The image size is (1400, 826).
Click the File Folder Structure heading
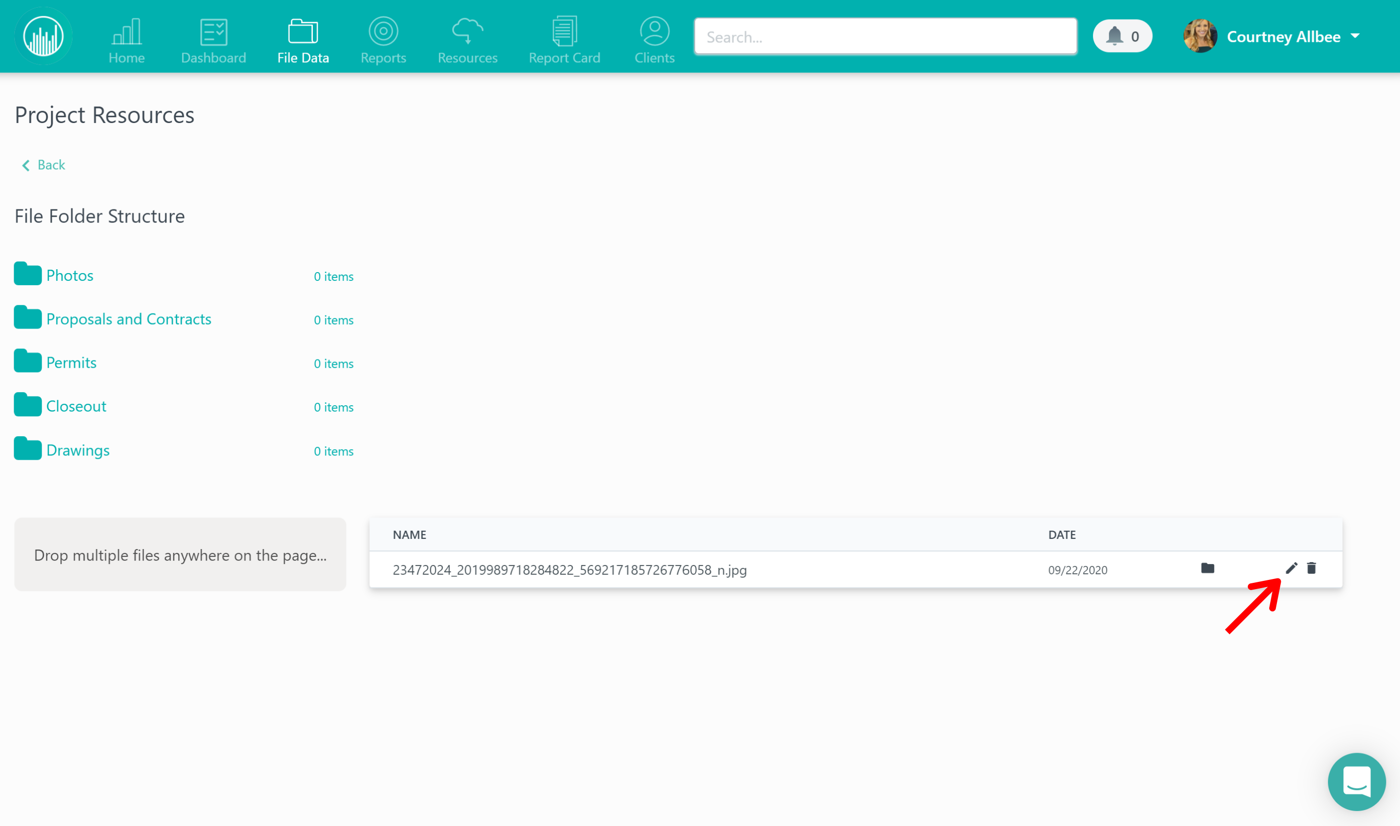click(99, 216)
